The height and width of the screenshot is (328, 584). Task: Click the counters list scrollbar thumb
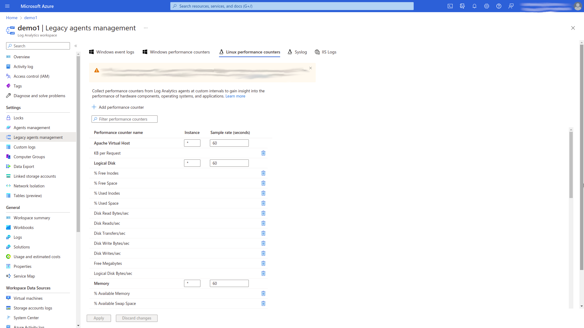pyautogui.click(x=571, y=165)
